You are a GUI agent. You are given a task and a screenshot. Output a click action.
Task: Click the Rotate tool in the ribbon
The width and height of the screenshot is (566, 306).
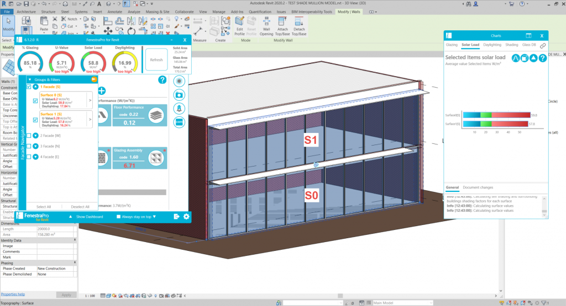[132, 31]
